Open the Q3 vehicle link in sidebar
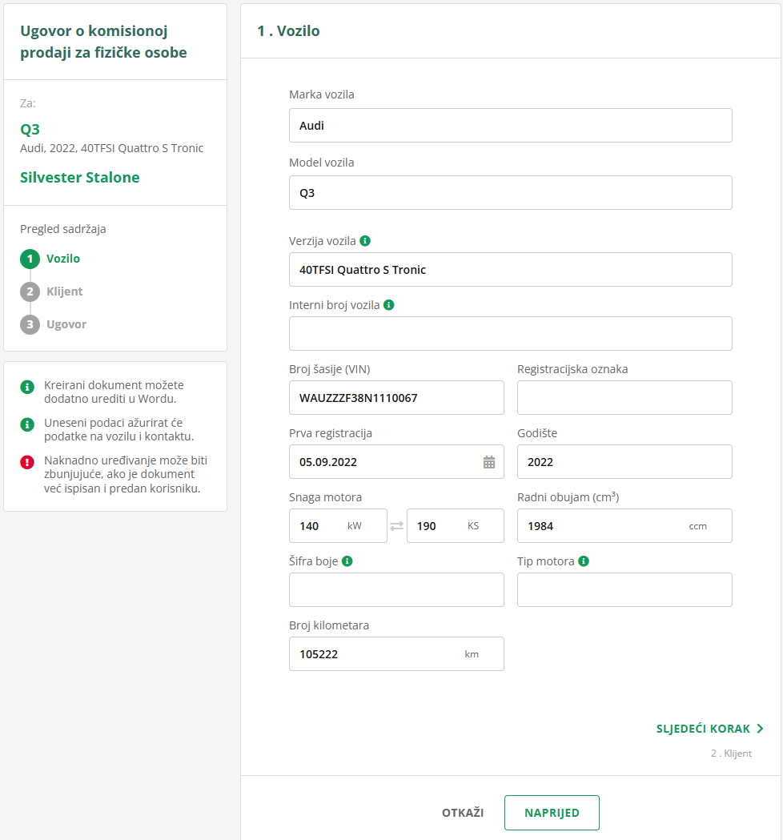The width and height of the screenshot is (783, 840). click(30, 130)
